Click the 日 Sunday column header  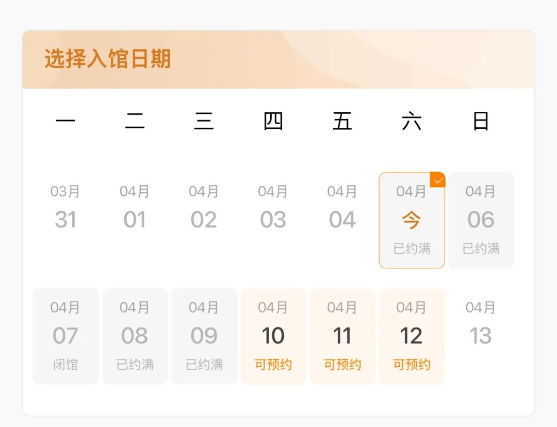(x=481, y=121)
